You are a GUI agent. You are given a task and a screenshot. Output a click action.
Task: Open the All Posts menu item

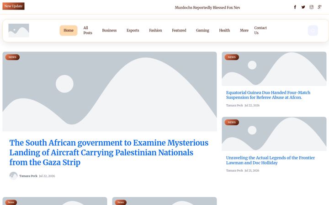coord(88,31)
